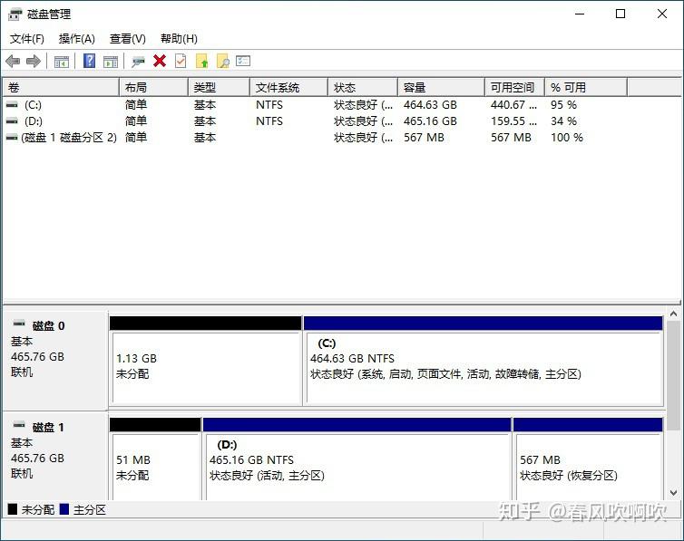Click the disk pane vertical scrollbar thumb
Image resolution: width=684 pixels, height=541 pixels.
(x=673, y=375)
